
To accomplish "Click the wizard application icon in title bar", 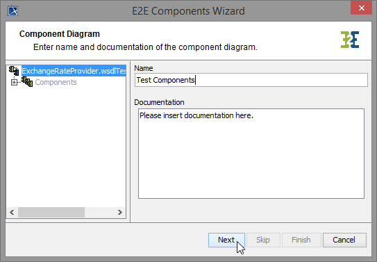I will coord(12,11).
